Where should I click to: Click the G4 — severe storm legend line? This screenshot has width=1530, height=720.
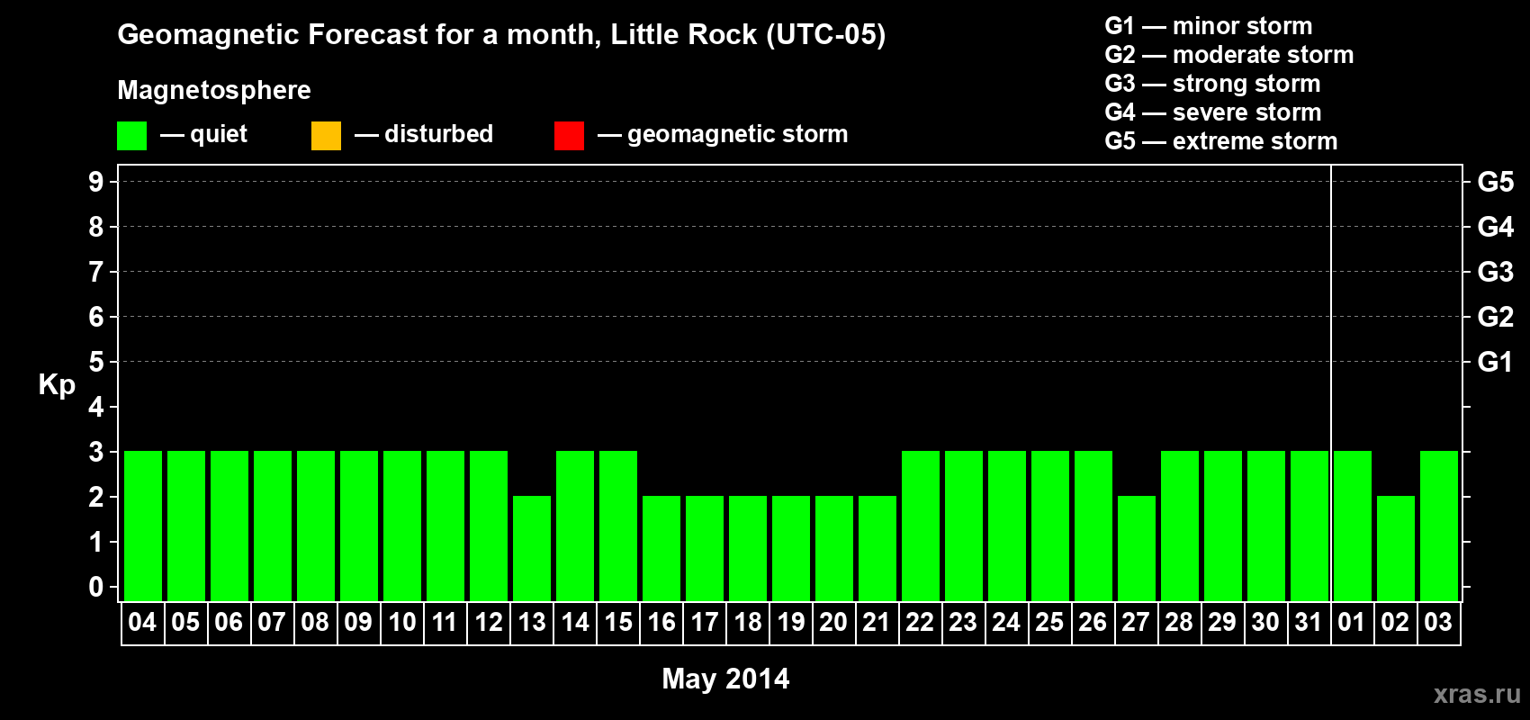[1213, 112]
